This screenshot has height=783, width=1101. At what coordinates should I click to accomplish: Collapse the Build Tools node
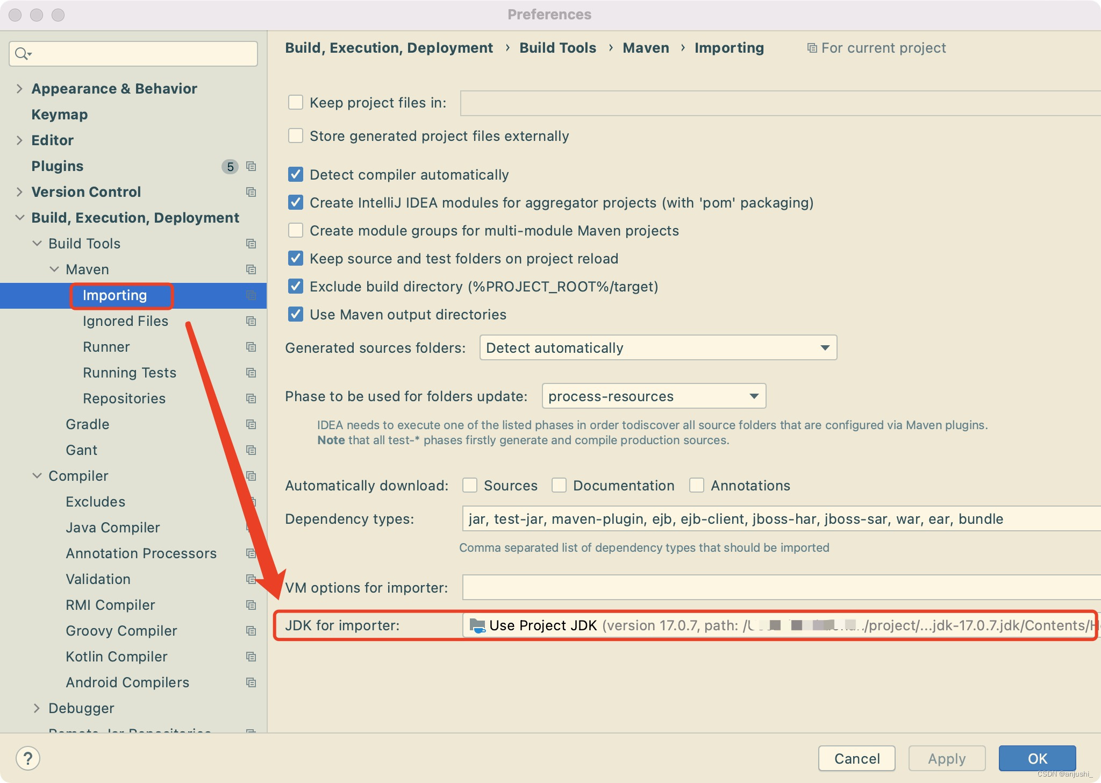point(37,244)
